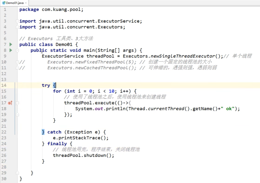Screen dimensions: 260x183
Task: Select the Demo01.java editor tab
Action: click(14, 3)
